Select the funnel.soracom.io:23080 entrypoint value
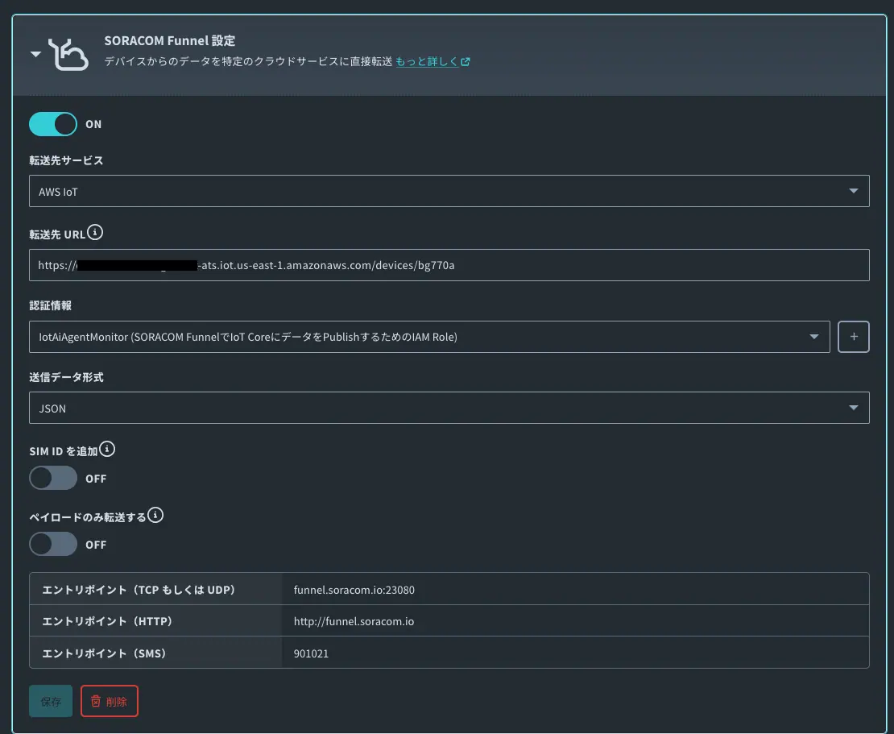Image resolution: width=894 pixels, height=734 pixels. 354,590
